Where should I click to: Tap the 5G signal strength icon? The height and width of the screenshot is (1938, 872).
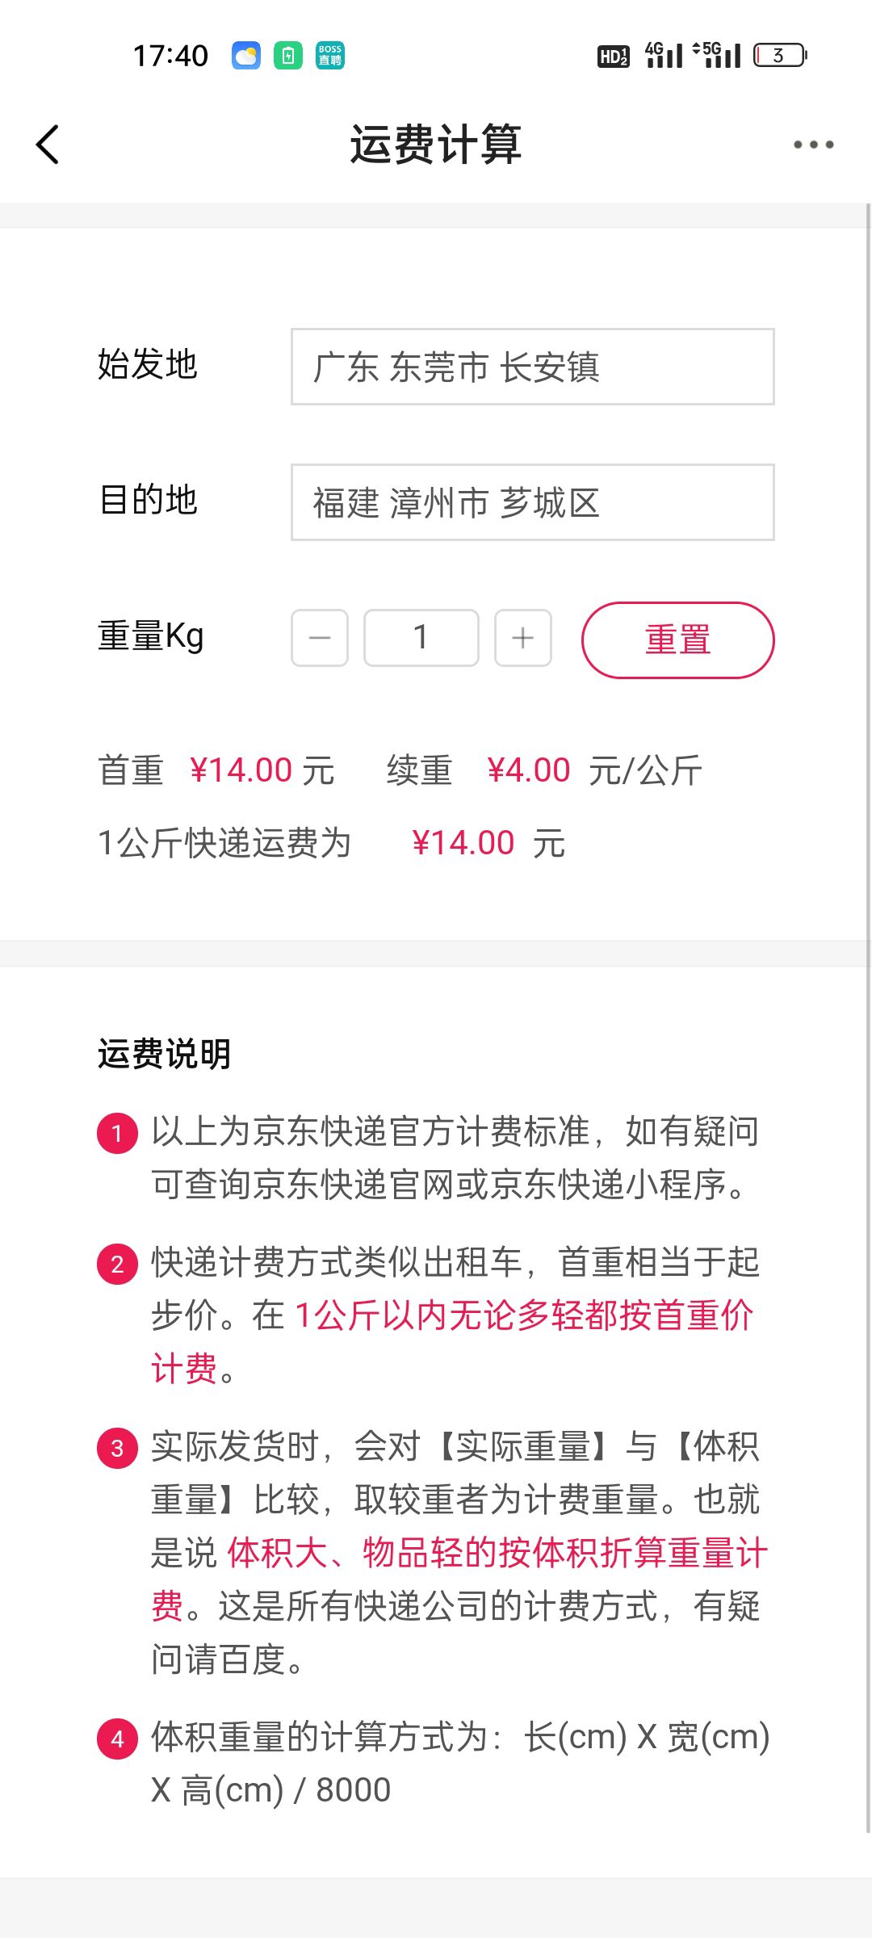[718, 56]
